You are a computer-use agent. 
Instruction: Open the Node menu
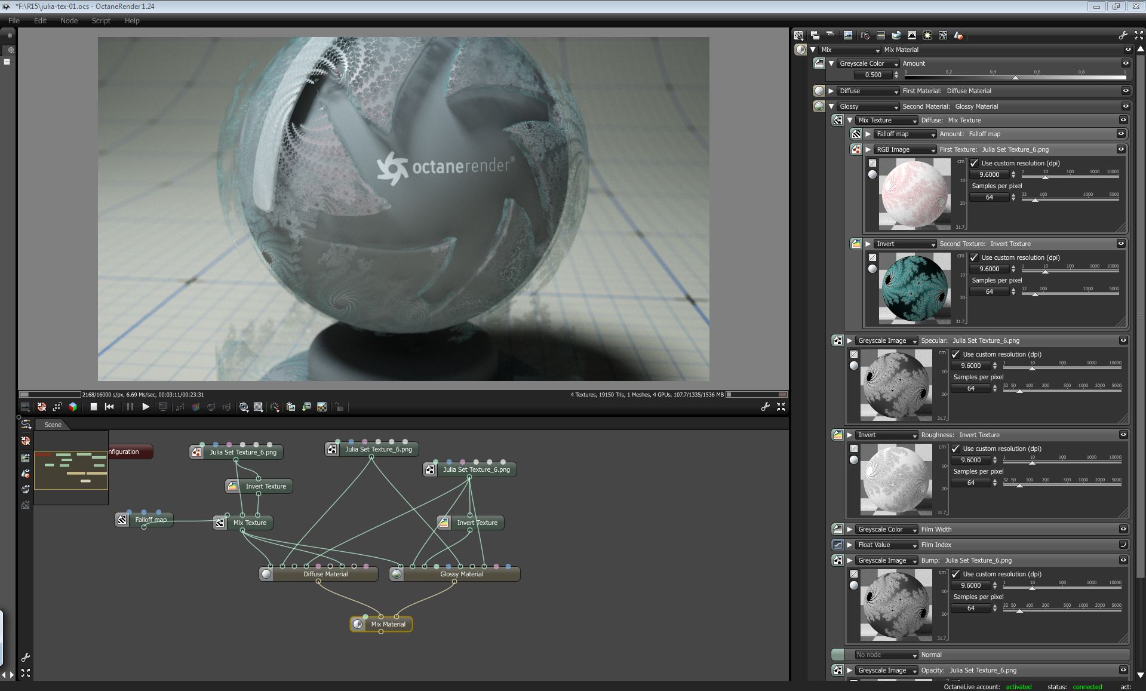[x=69, y=20]
